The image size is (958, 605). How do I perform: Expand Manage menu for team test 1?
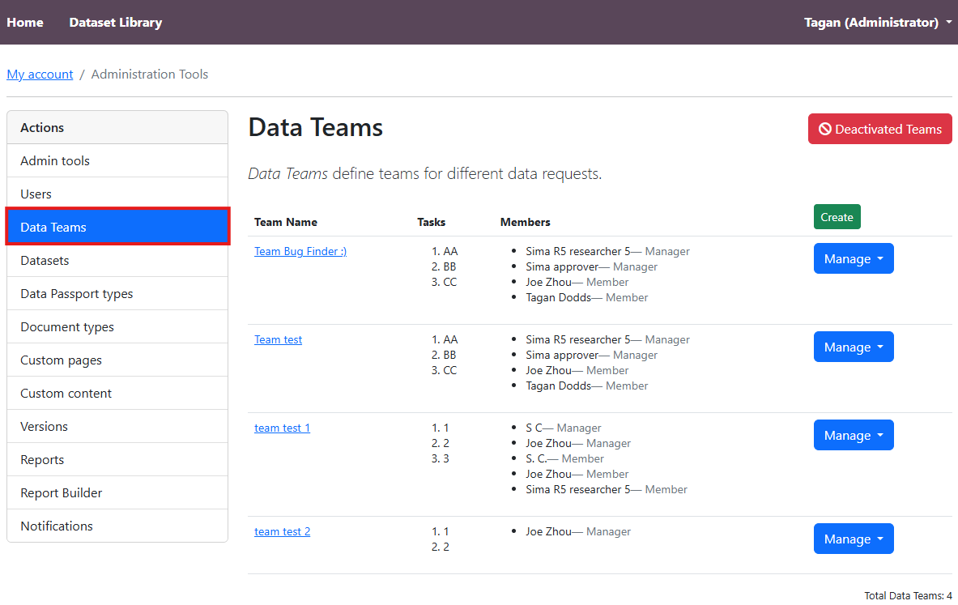click(x=854, y=436)
